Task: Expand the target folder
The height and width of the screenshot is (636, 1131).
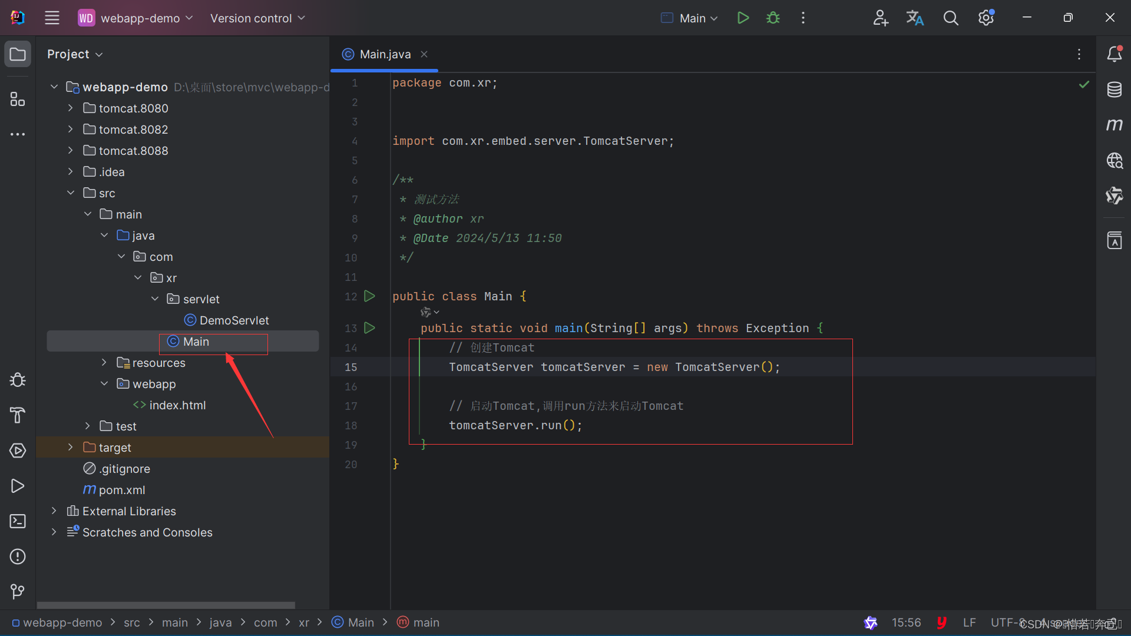Action: (x=71, y=448)
